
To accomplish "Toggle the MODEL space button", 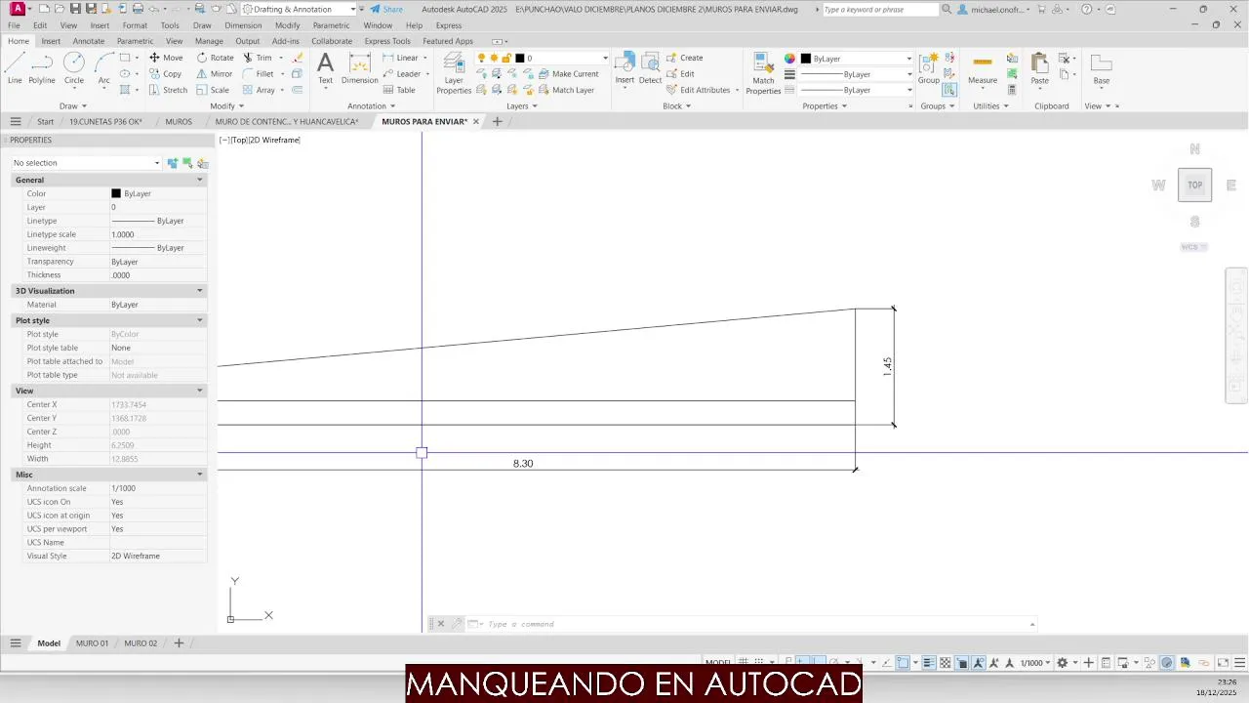I will (718, 663).
